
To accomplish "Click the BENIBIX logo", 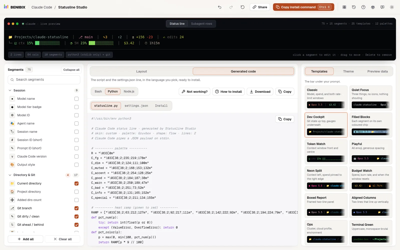I will [x=15, y=7].
